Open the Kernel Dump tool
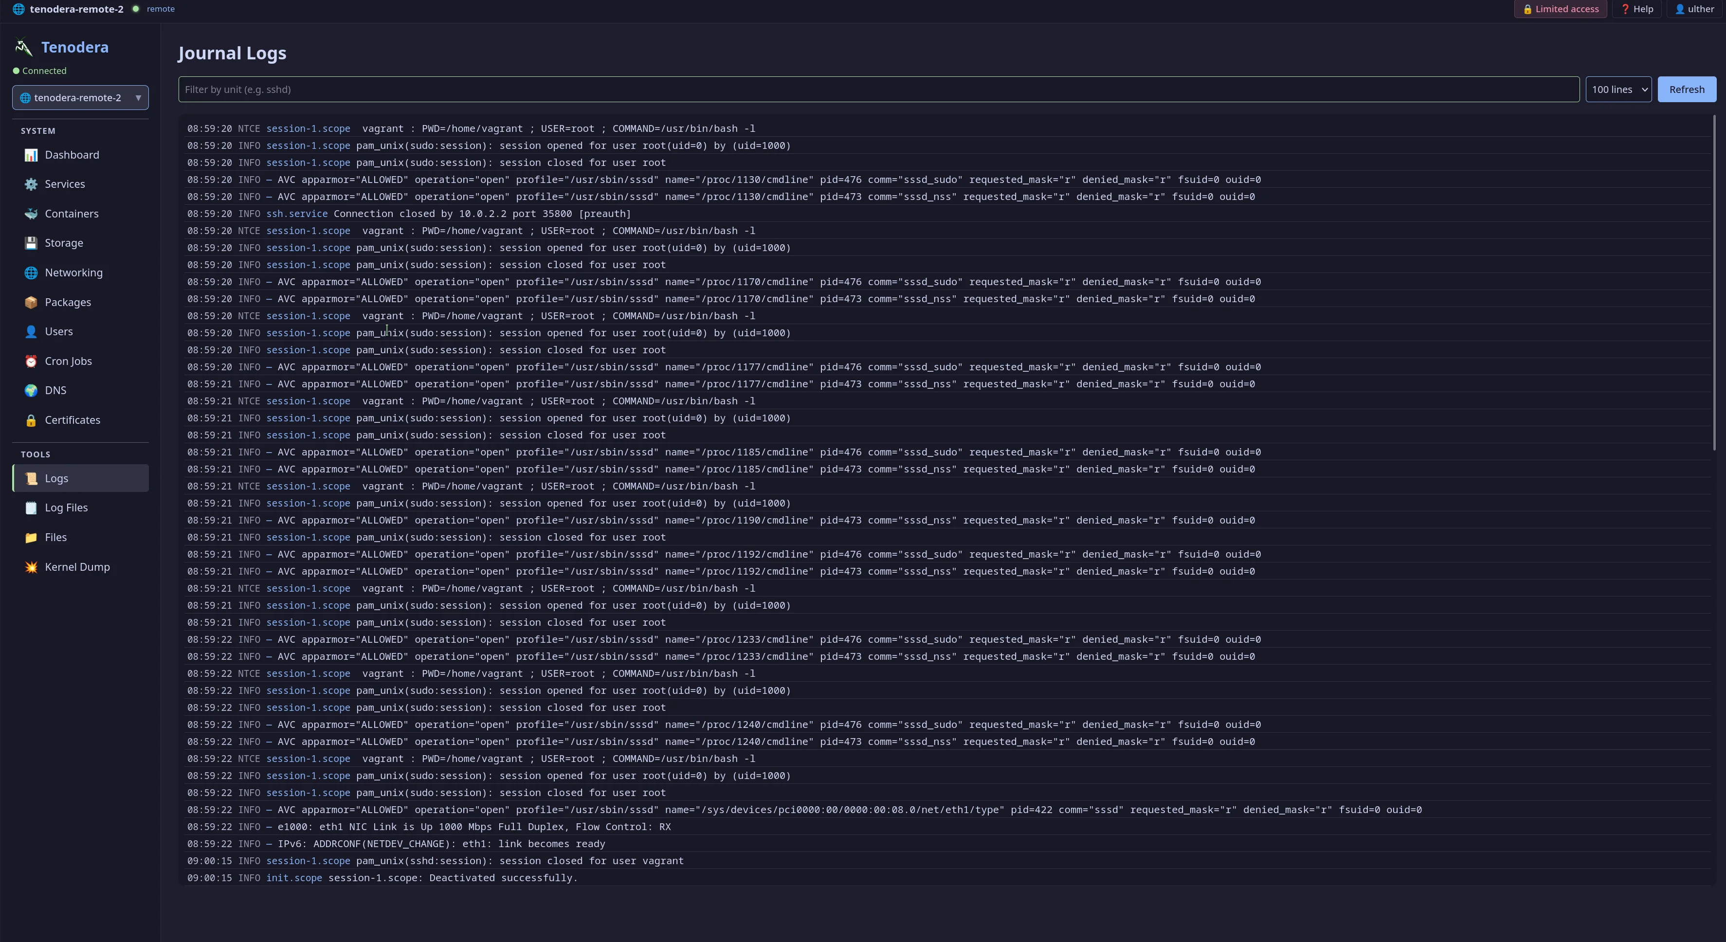1726x942 pixels. tap(80, 567)
